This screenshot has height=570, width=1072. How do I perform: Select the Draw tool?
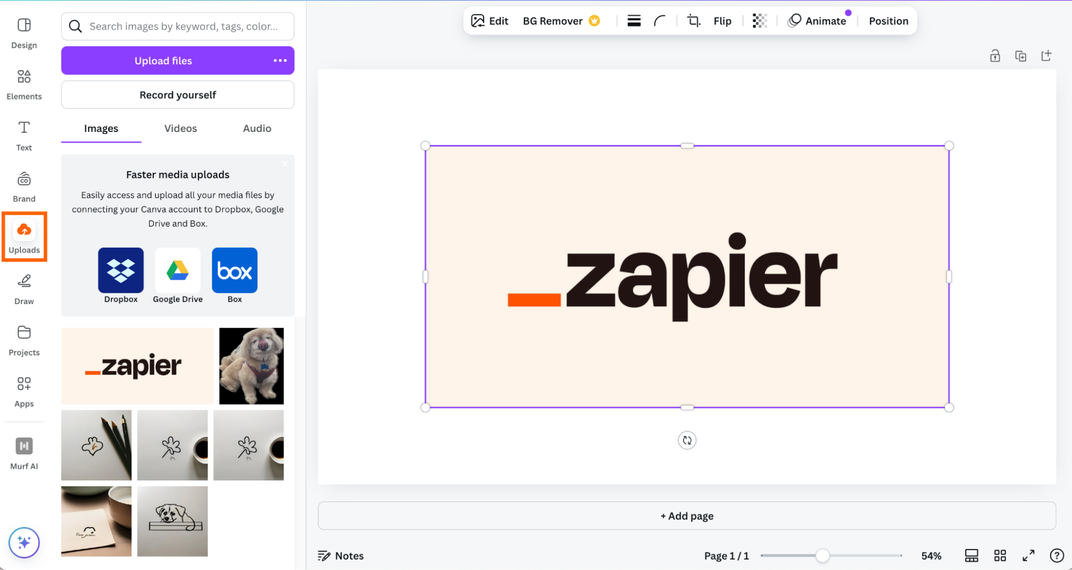[x=24, y=290]
